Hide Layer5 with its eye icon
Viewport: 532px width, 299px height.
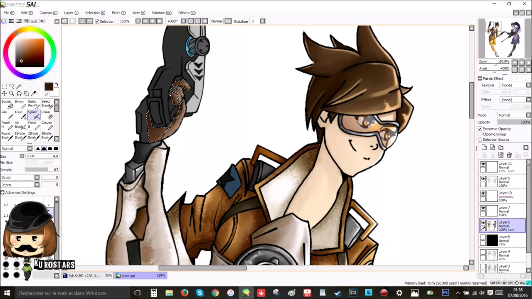483,179
